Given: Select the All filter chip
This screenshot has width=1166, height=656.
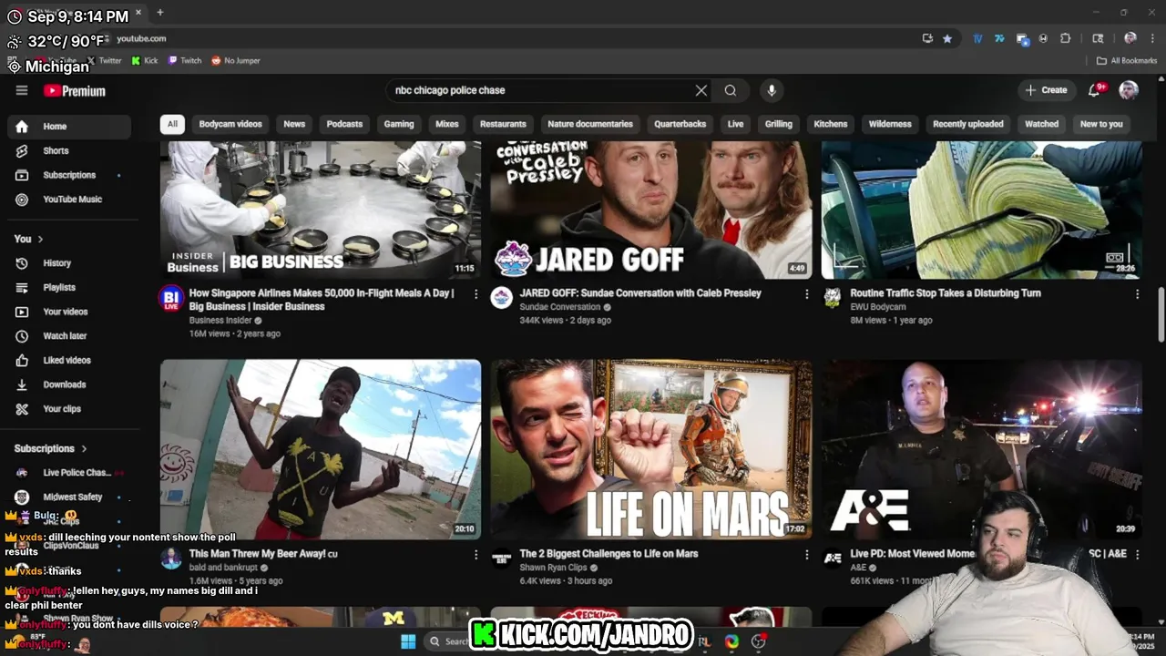Looking at the screenshot, I should [x=172, y=124].
